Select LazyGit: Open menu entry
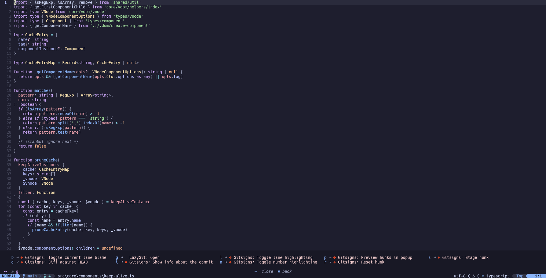This screenshot has height=278, width=546. (144, 257)
